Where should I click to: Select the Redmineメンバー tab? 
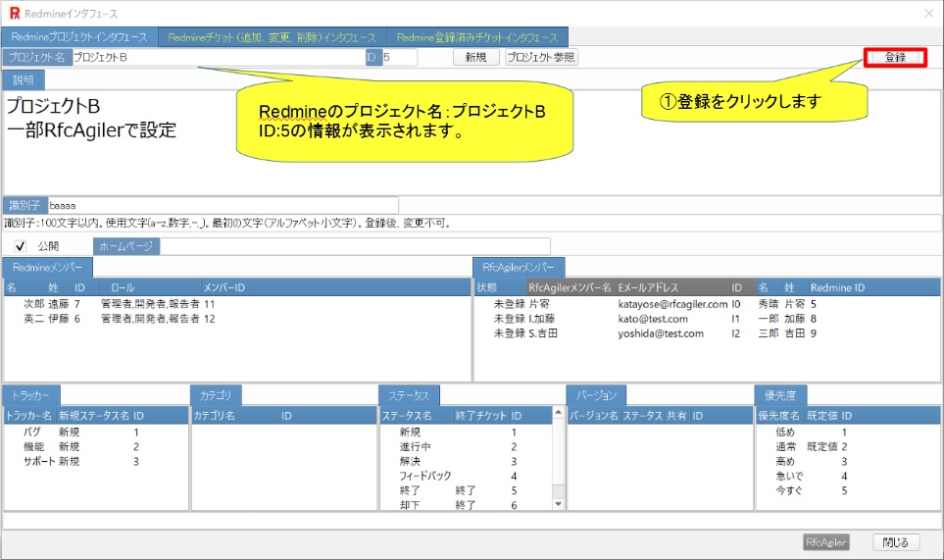pyautogui.click(x=48, y=268)
